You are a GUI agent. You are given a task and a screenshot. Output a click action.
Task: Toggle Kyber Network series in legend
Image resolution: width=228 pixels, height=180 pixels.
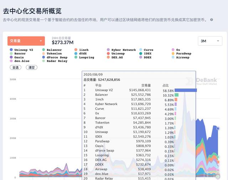point(121,50)
